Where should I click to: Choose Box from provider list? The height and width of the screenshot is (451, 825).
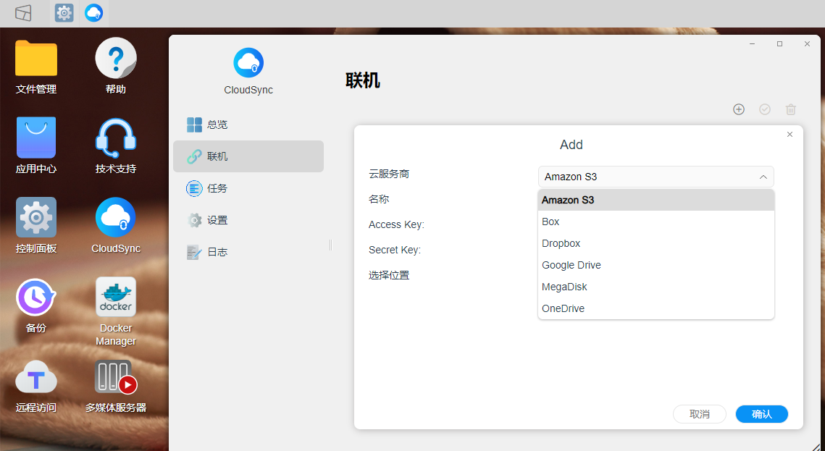click(656, 222)
